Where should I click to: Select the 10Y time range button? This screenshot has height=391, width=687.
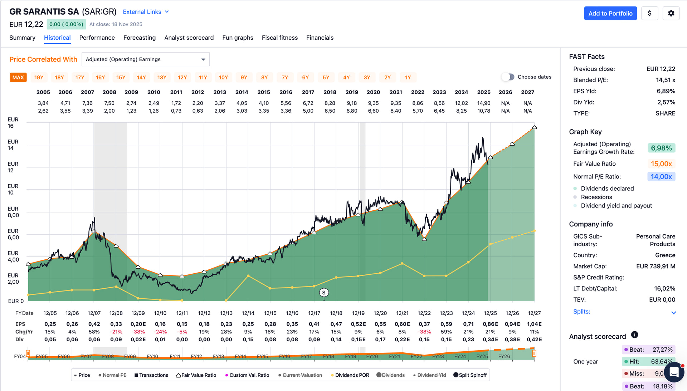223,77
